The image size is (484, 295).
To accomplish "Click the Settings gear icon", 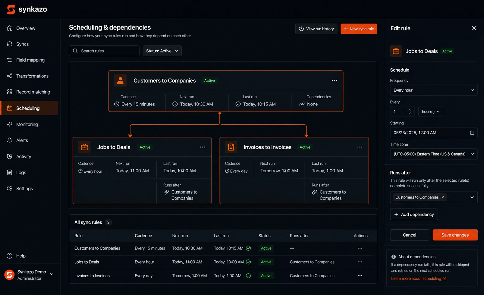I will tap(10, 188).
